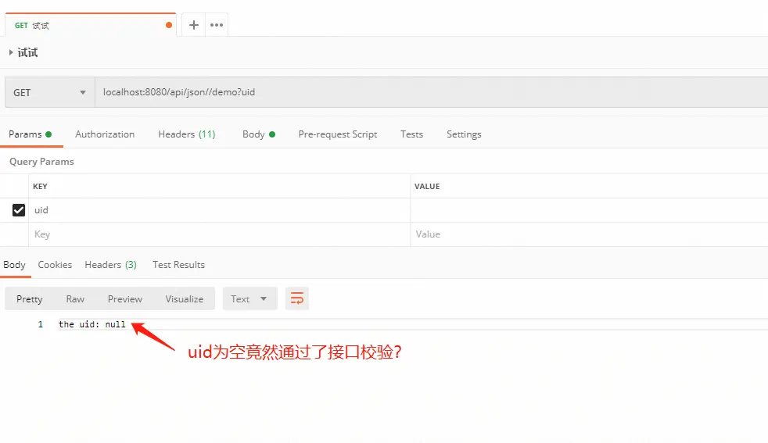Image resolution: width=768 pixels, height=443 pixels.
Task: Click line number 1 in response
Action: [x=40, y=324]
